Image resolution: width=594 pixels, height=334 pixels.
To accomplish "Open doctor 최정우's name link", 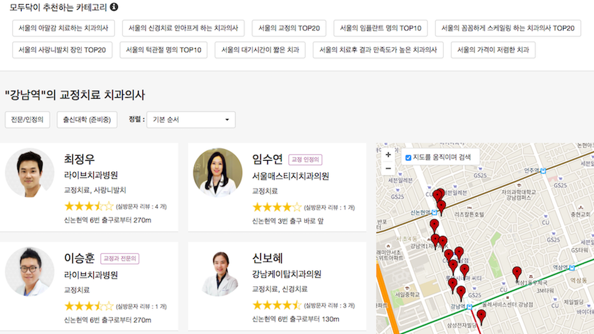I will (x=79, y=159).
